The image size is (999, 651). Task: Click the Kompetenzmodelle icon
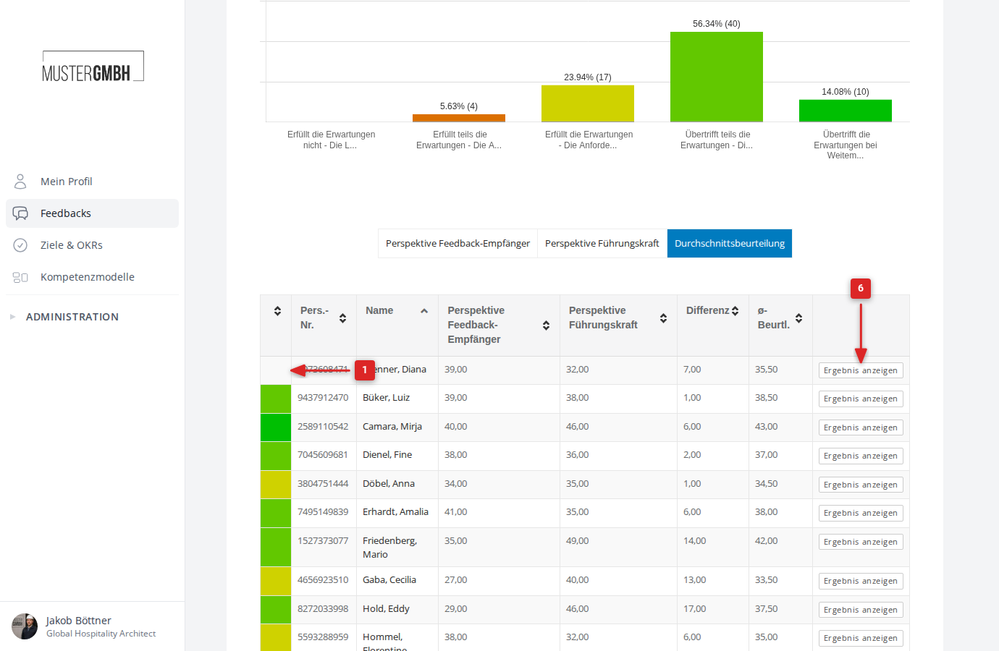coord(20,277)
